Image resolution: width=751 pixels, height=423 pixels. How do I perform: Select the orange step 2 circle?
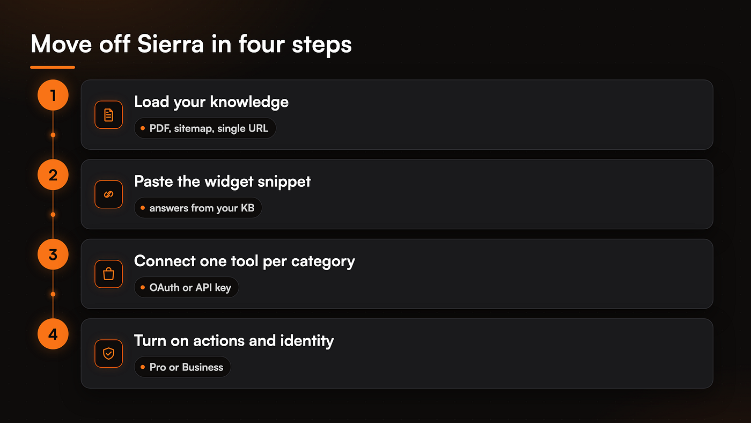pos(53,175)
